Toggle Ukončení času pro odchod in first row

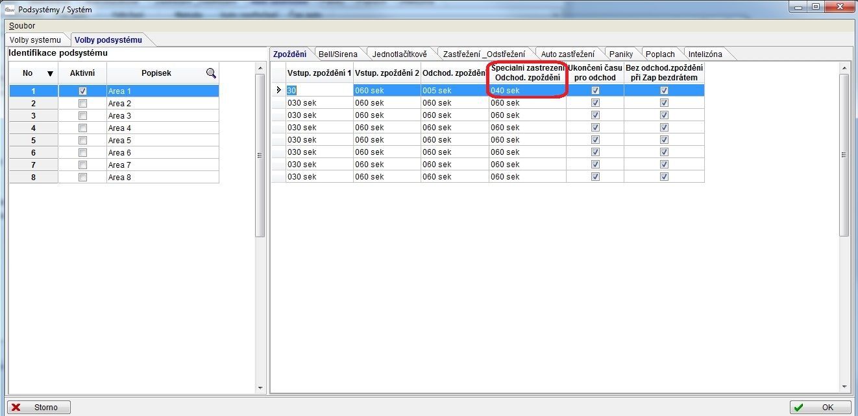pyautogui.click(x=595, y=91)
